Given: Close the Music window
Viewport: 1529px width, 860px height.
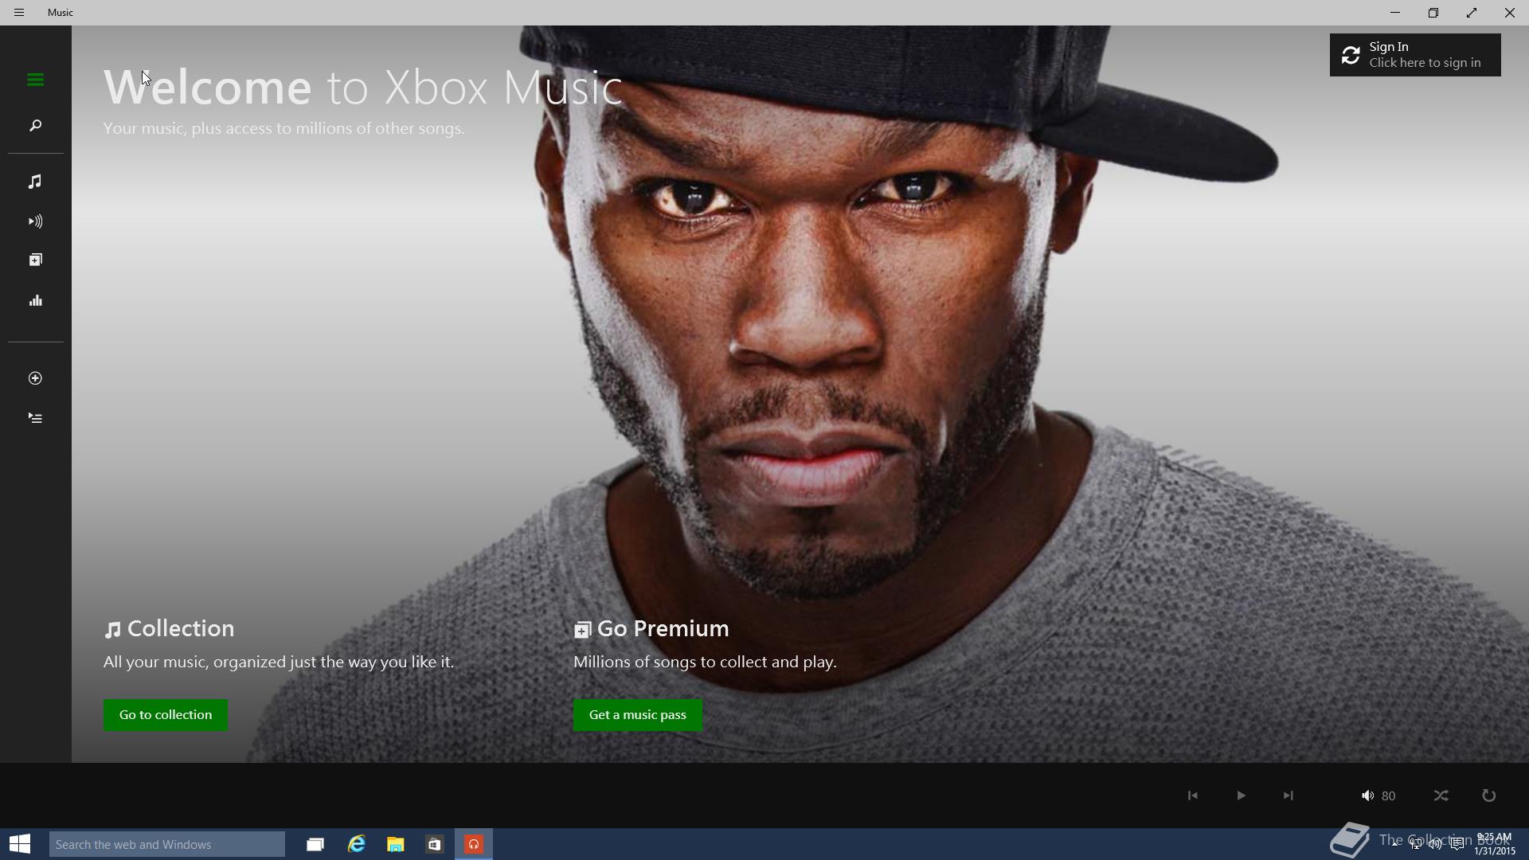Looking at the screenshot, I should tap(1510, 13).
